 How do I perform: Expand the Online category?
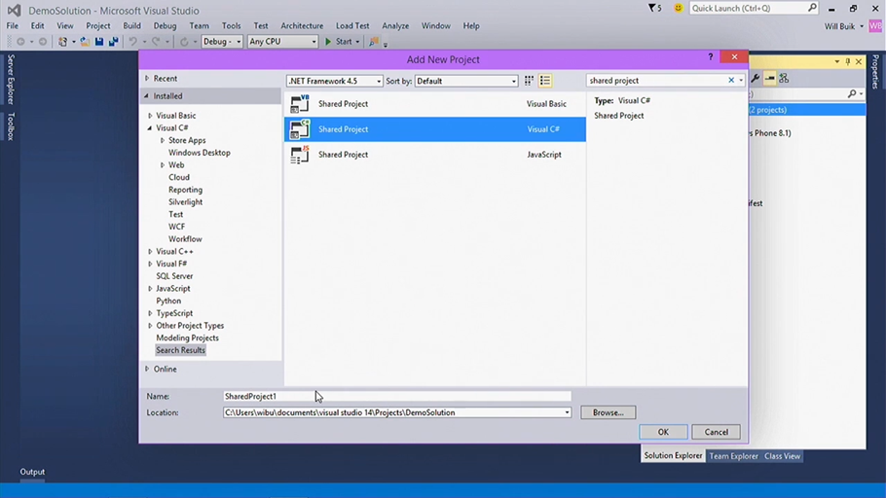point(147,369)
